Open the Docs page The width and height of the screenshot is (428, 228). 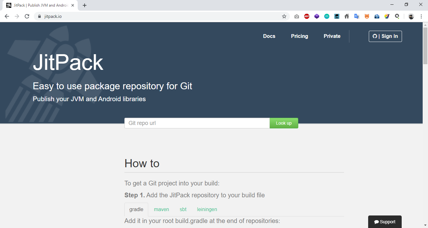coord(269,36)
